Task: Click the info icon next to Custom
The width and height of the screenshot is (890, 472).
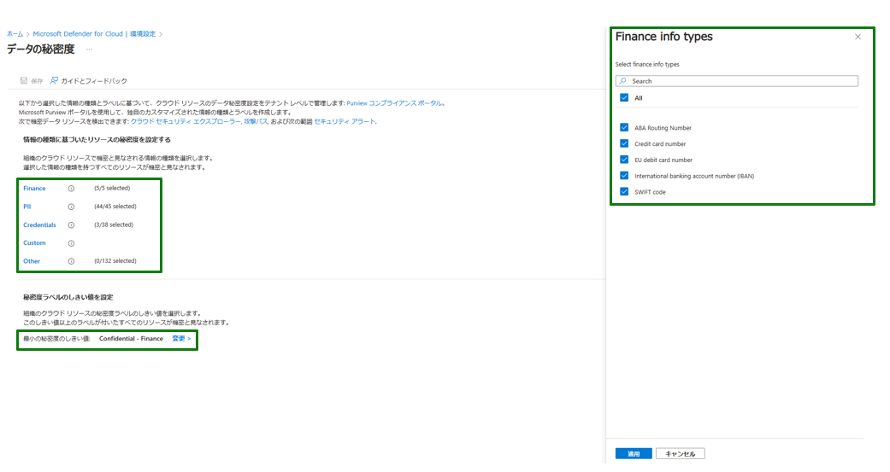Action: pos(71,243)
